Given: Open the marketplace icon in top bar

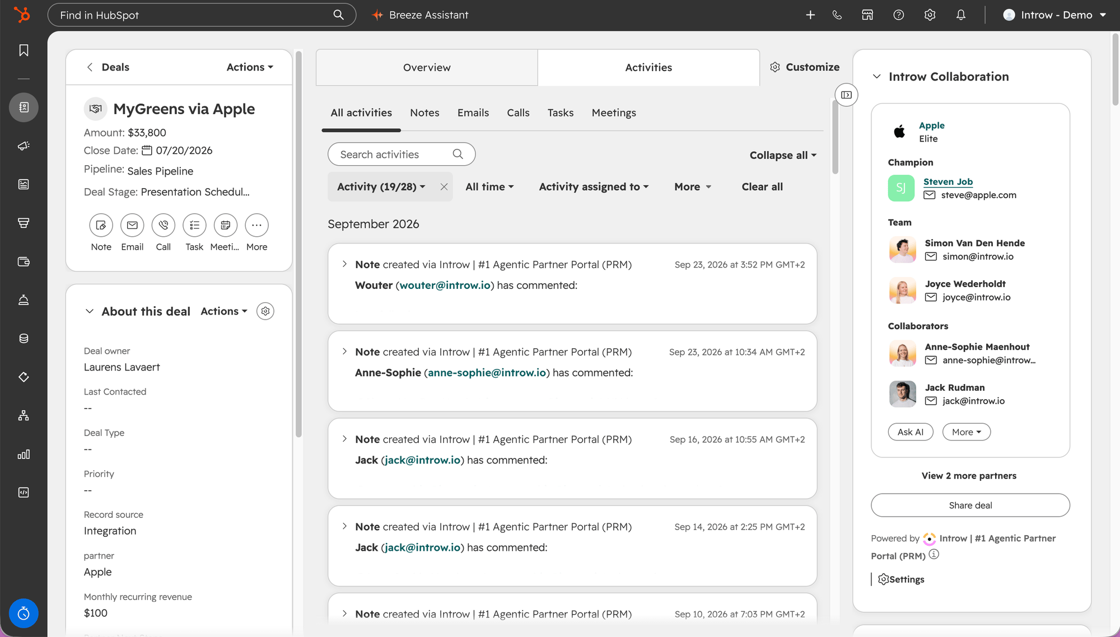Looking at the screenshot, I should tap(867, 15).
